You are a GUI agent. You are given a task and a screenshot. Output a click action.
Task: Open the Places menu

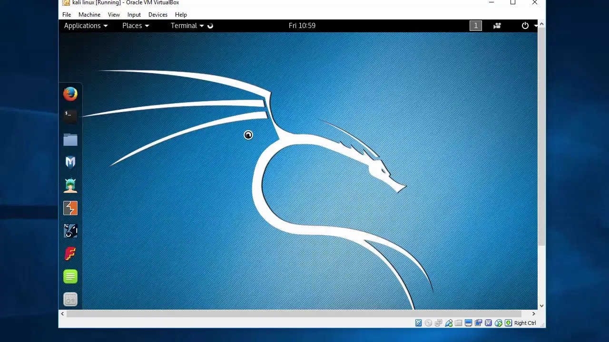[136, 26]
